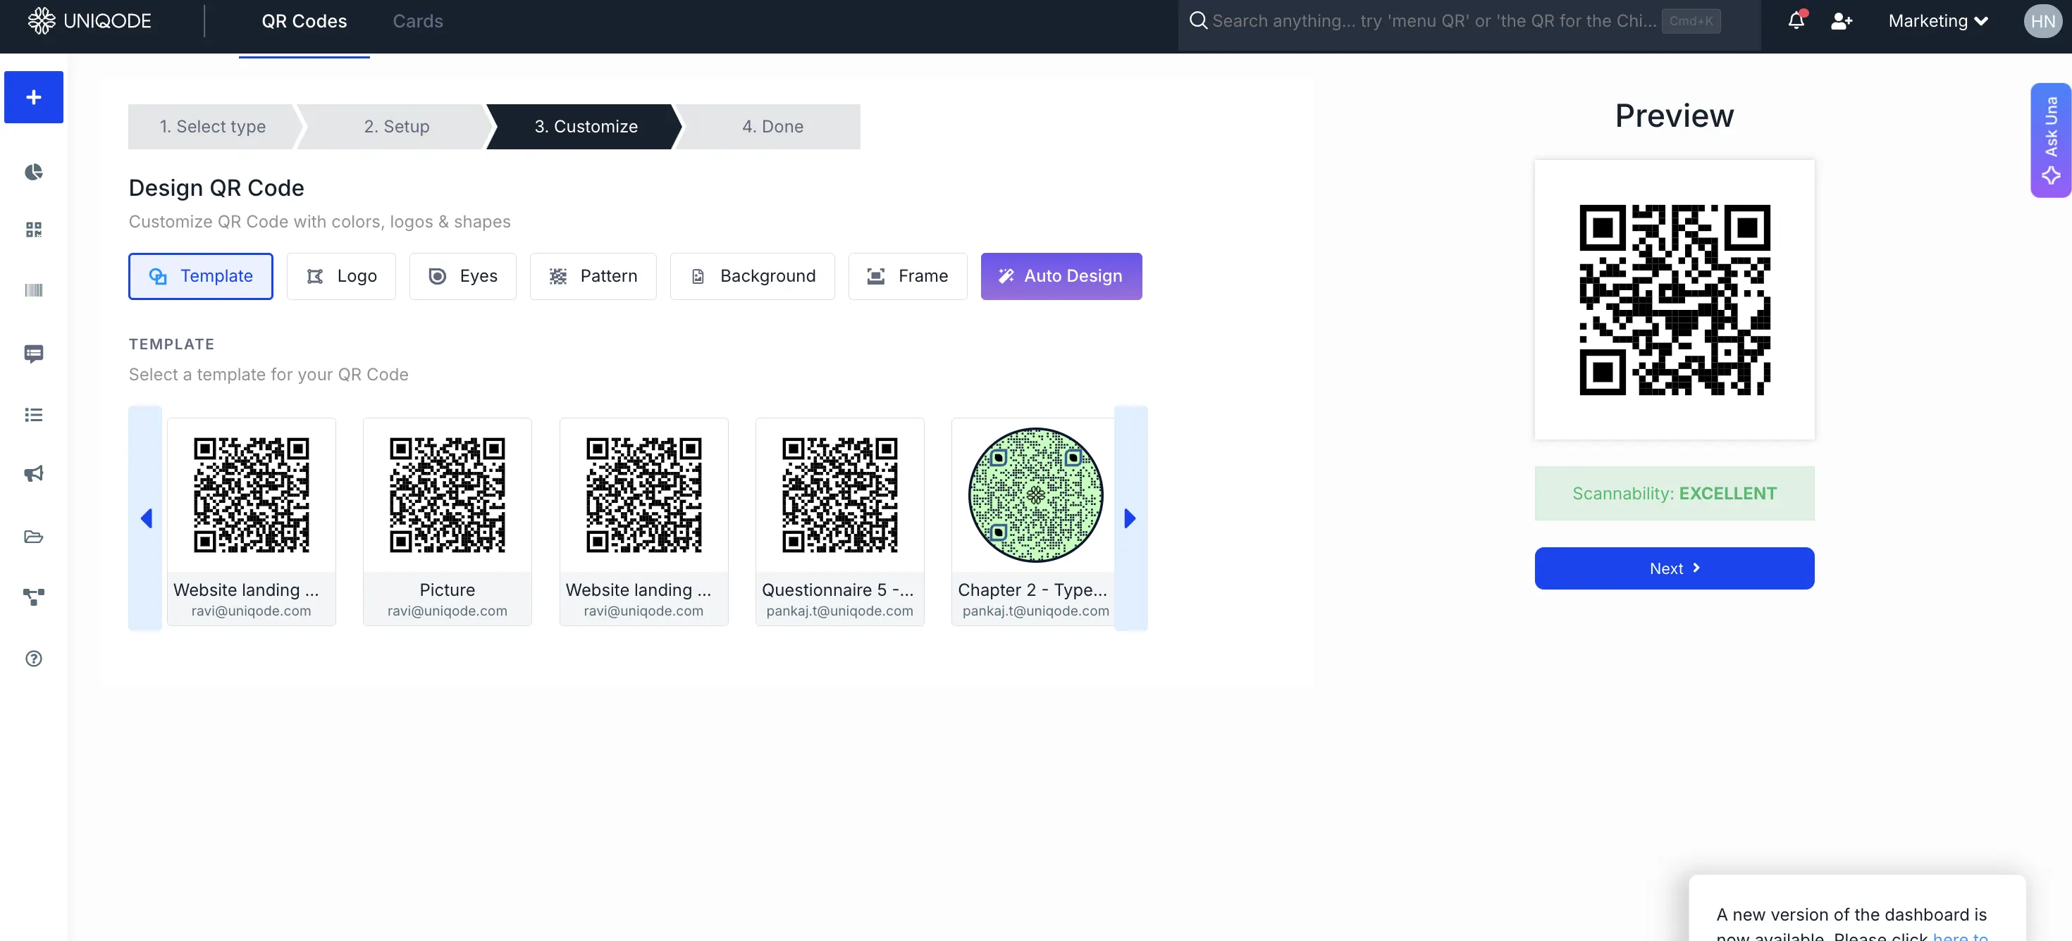Screen dimensions: 2072x941
Task: Click the 'Preview' heading
Action: point(1674,116)
